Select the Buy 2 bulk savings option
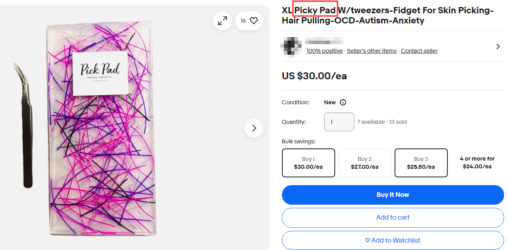508x250 pixels. (364, 163)
